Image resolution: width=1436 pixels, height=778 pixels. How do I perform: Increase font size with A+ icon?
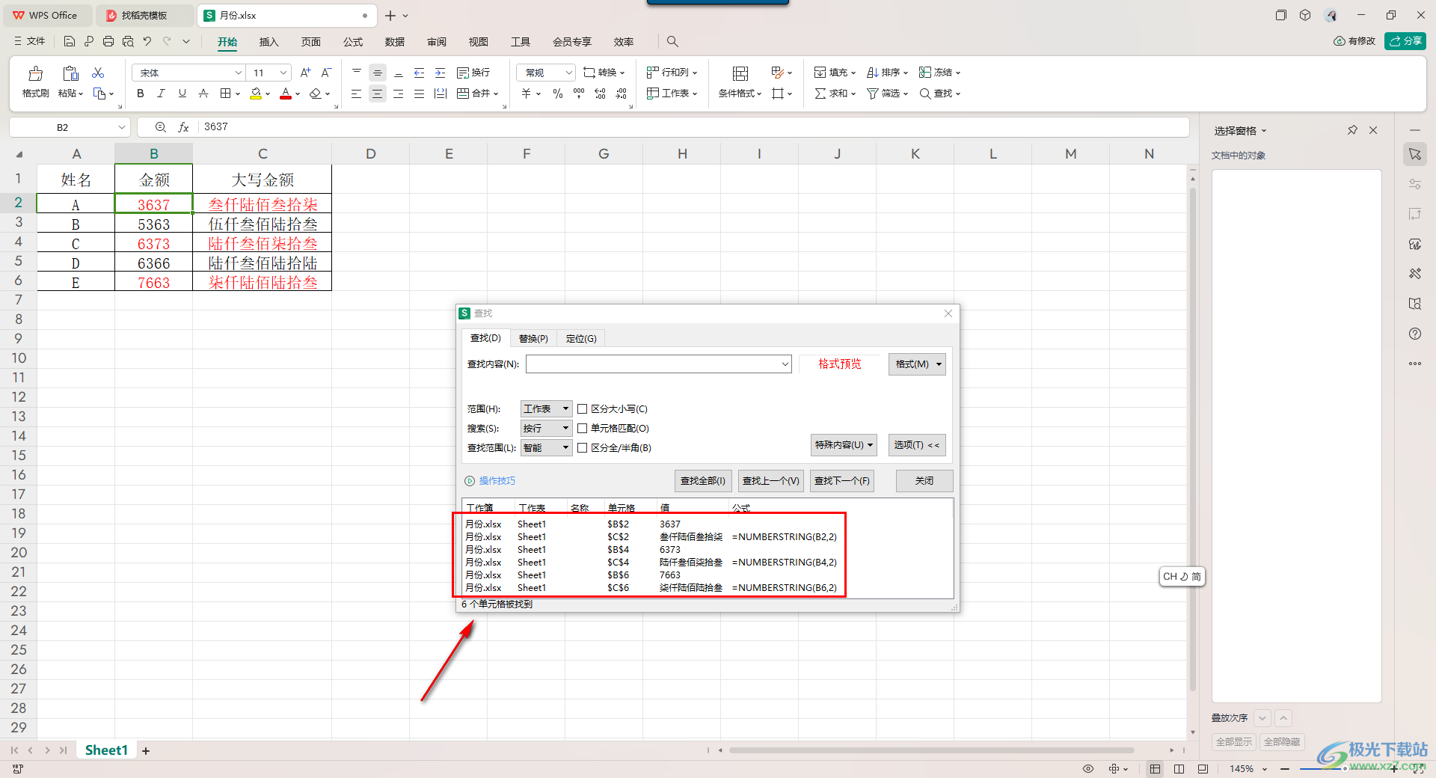pyautogui.click(x=305, y=73)
